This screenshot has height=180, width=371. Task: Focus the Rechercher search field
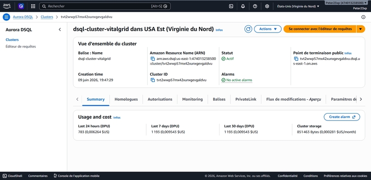(x=105, y=6)
